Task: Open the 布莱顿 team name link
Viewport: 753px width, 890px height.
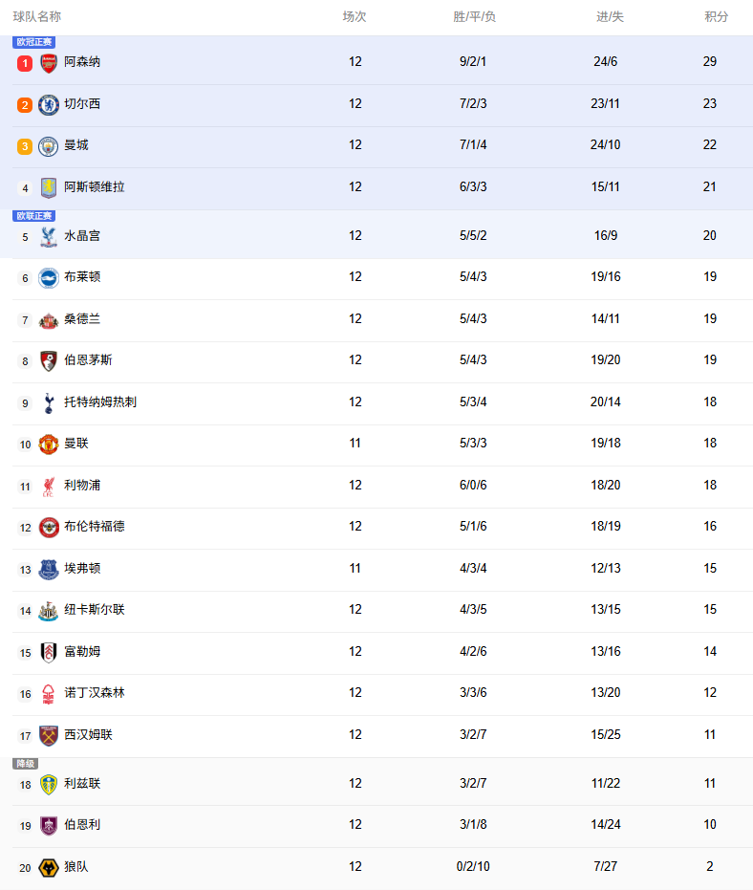Action: 82,277
